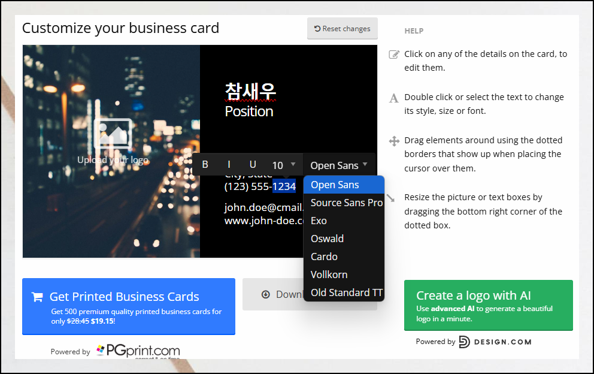Click the upload logo image placeholder
Viewport: 594px width, 374px height.
point(113,134)
